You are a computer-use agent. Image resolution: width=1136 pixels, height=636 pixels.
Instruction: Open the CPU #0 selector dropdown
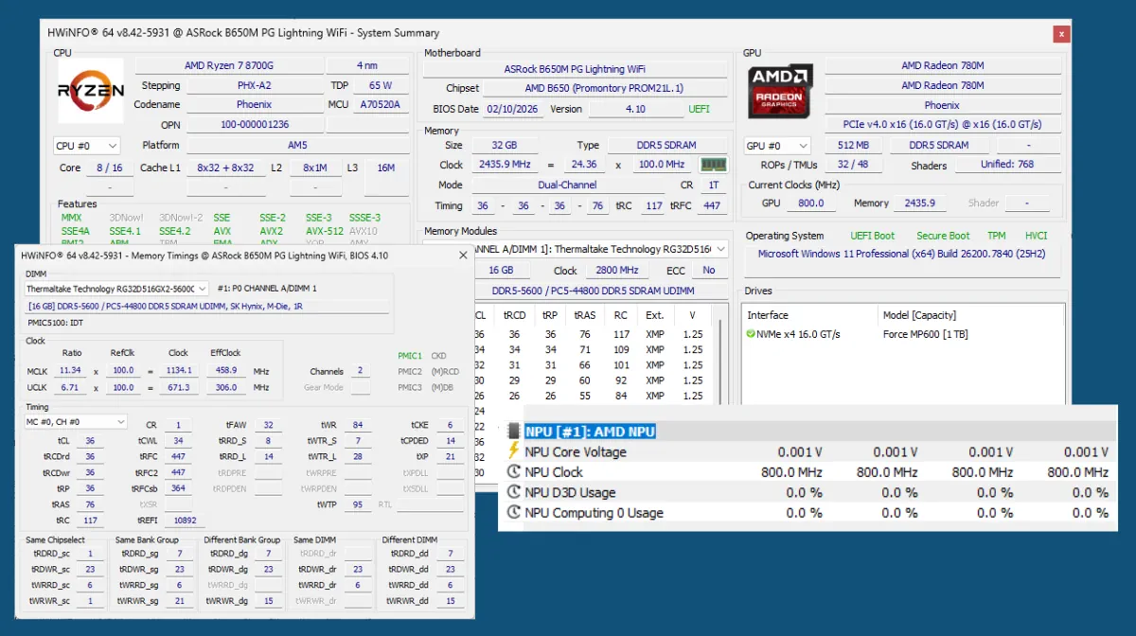(x=87, y=146)
